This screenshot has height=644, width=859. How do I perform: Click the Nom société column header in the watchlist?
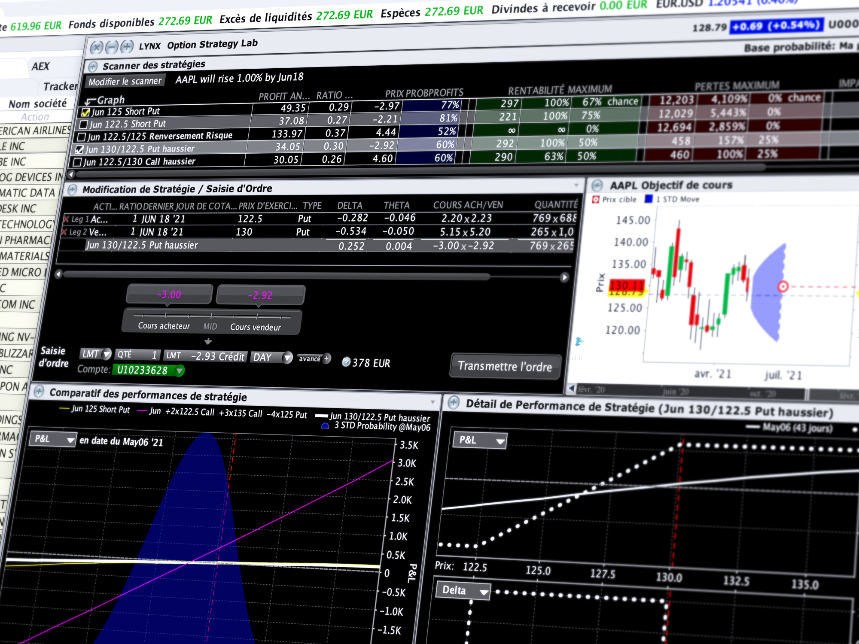tap(38, 104)
